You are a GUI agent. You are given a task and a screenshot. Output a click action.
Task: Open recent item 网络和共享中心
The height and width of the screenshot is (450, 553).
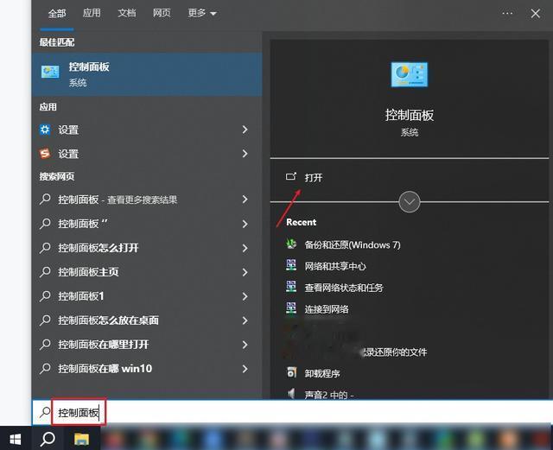(335, 266)
